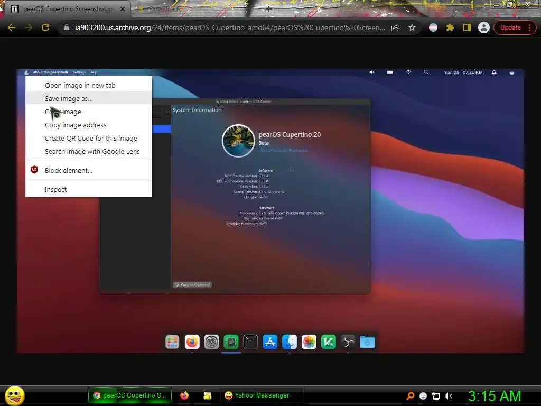Screen dimensions: 541x406
Task: Click Help in pearOS menu bar
Action: tap(93, 72)
